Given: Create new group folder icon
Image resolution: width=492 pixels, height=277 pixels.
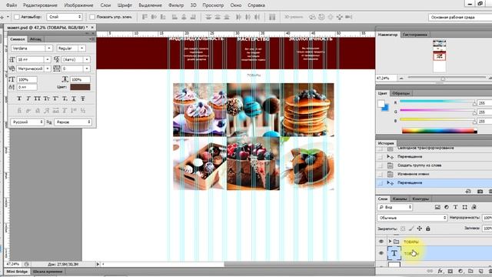Looking at the screenshot, I should [x=470, y=271].
